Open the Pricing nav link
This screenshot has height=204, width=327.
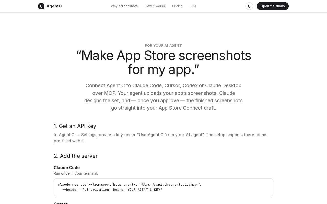pyautogui.click(x=177, y=6)
